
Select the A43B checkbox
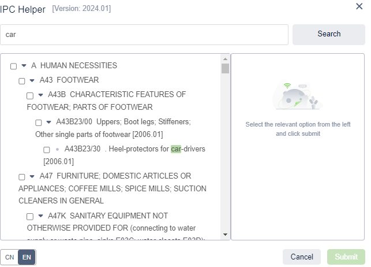[x=30, y=95]
